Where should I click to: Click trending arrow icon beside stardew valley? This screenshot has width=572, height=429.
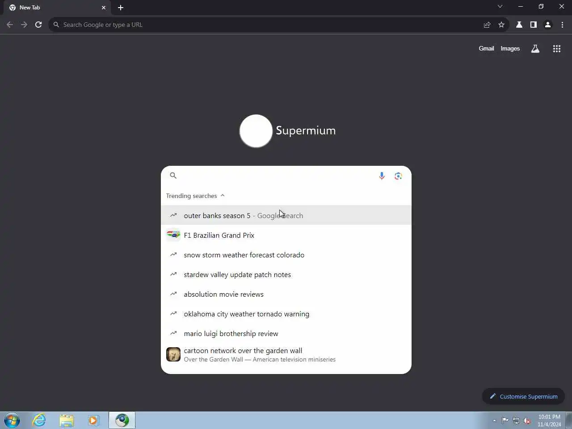(x=173, y=274)
